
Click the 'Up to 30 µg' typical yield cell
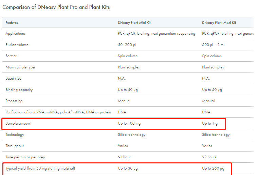click(128, 168)
